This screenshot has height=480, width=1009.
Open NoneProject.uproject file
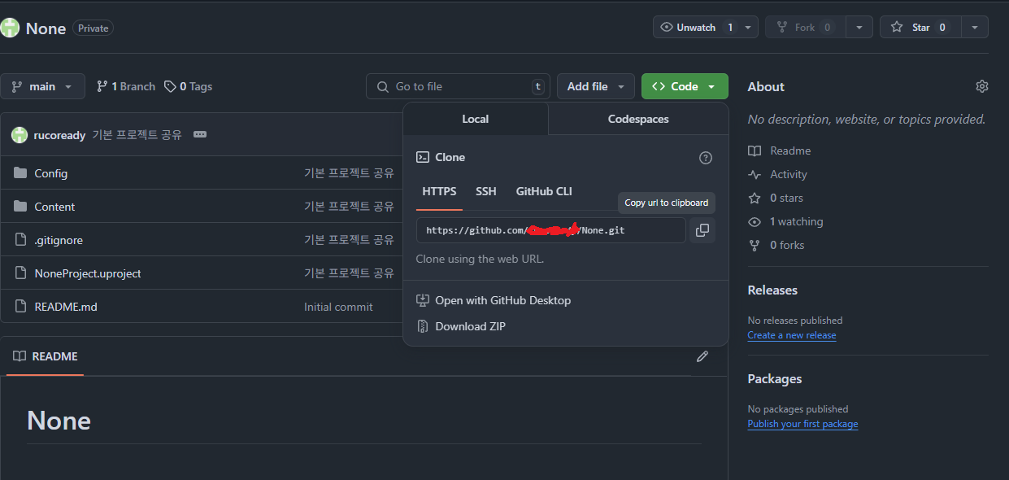pos(88,273)
